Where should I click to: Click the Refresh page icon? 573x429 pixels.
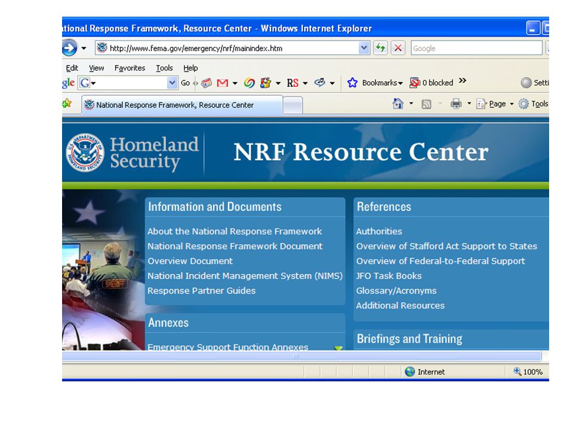click(380, 48)
